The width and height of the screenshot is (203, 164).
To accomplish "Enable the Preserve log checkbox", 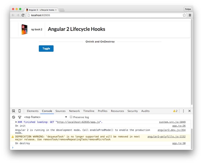I will [x=71, y=117].
